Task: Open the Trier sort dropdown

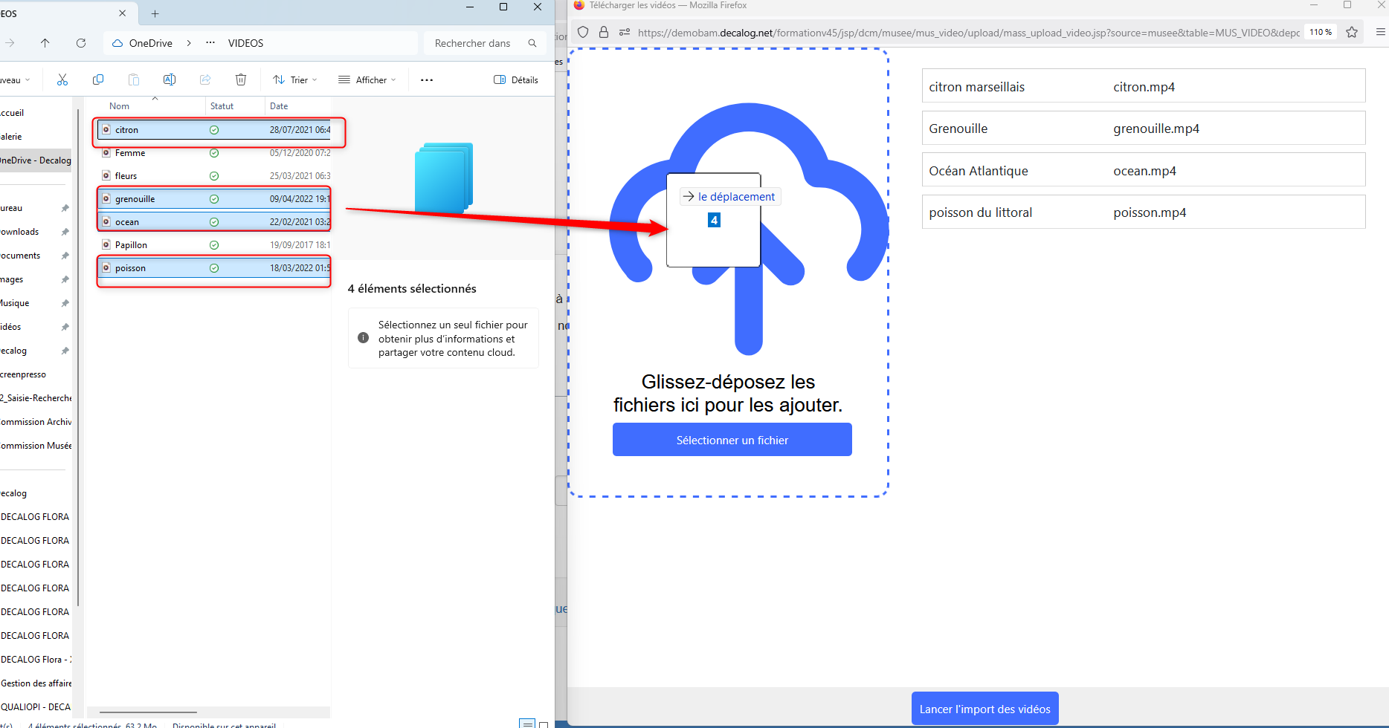Action: pos(295,79)
